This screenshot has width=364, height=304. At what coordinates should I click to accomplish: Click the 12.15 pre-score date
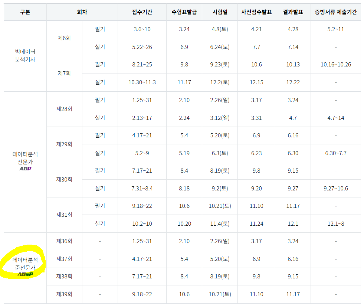pos(256,82)
